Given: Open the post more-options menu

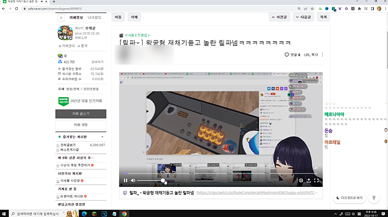Looking at the screenshot, I should point(322,54).
